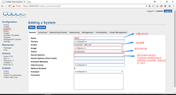The height and width of the screenshot is (95, 176).
Task: Click the red Opera-style extension icon
Action: point(161,6)
